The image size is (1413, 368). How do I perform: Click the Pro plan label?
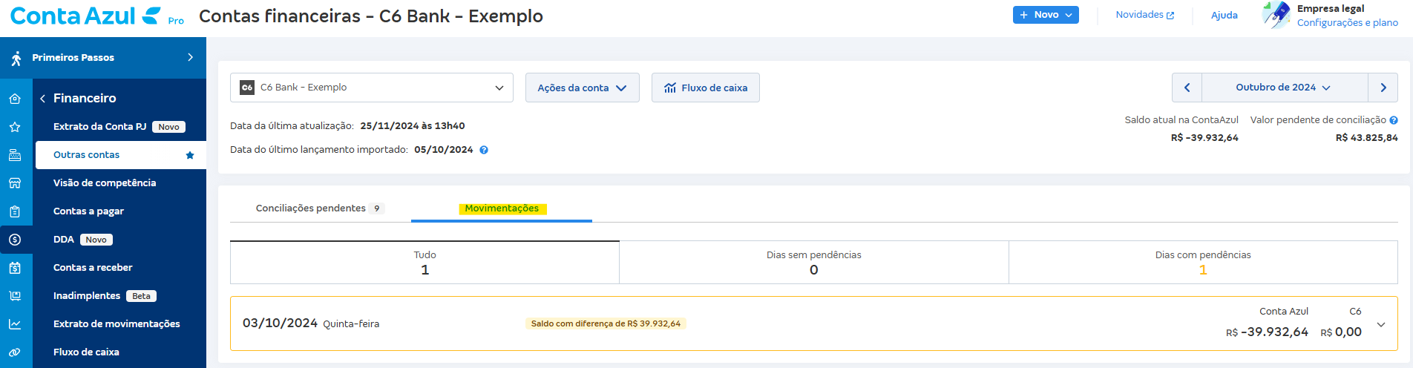pyautogui.click(x=176, y=21)
